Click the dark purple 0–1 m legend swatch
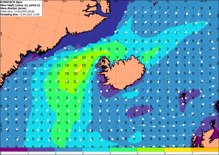 click(14, 150)
